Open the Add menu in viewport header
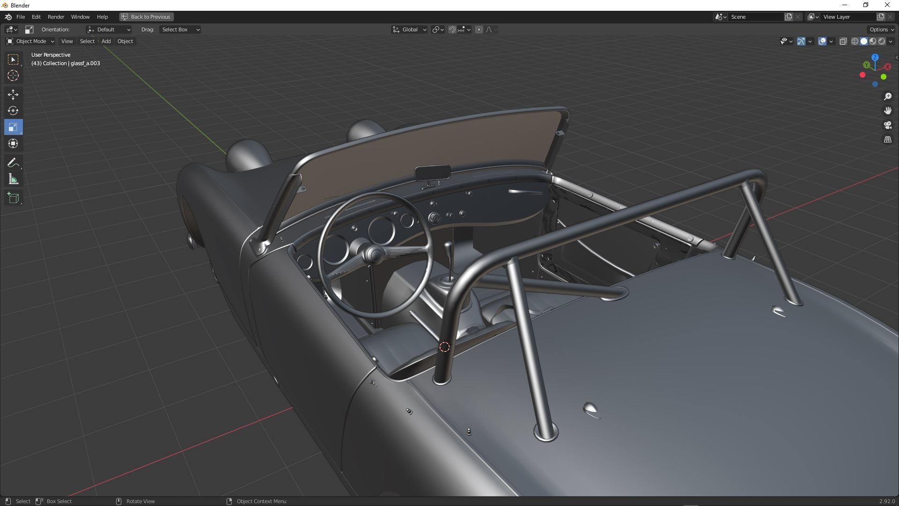Screen dimensions: 899x506 coord(106,41)
